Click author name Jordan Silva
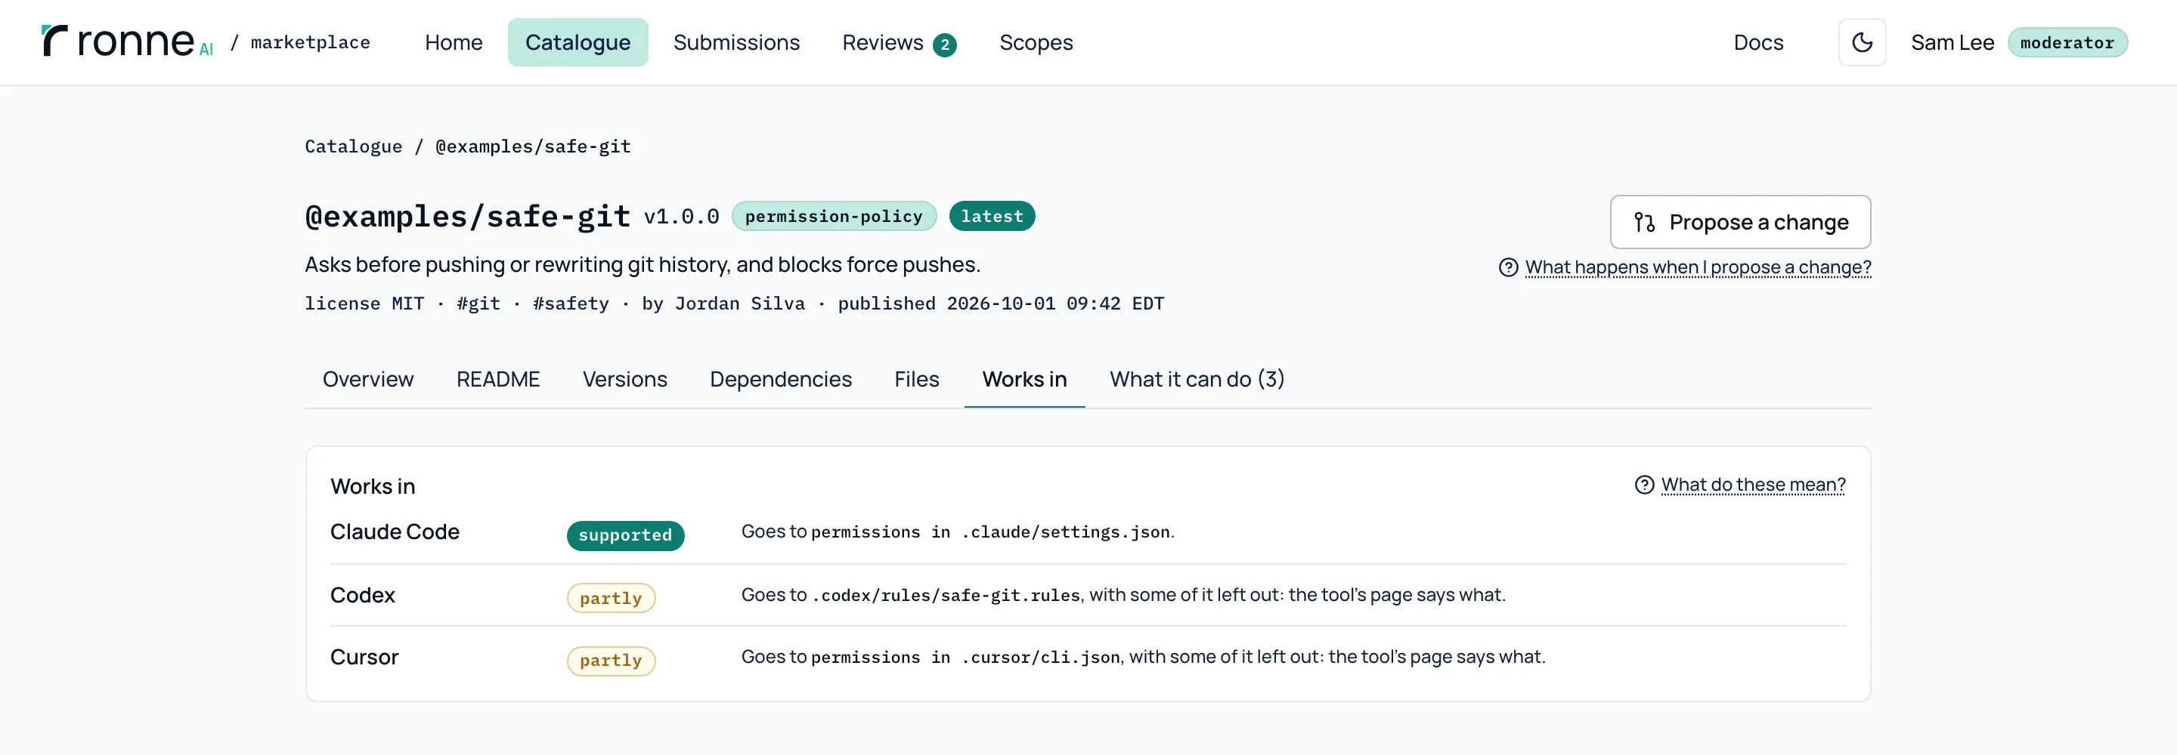The image size is (2177, 755). point(739,304)
